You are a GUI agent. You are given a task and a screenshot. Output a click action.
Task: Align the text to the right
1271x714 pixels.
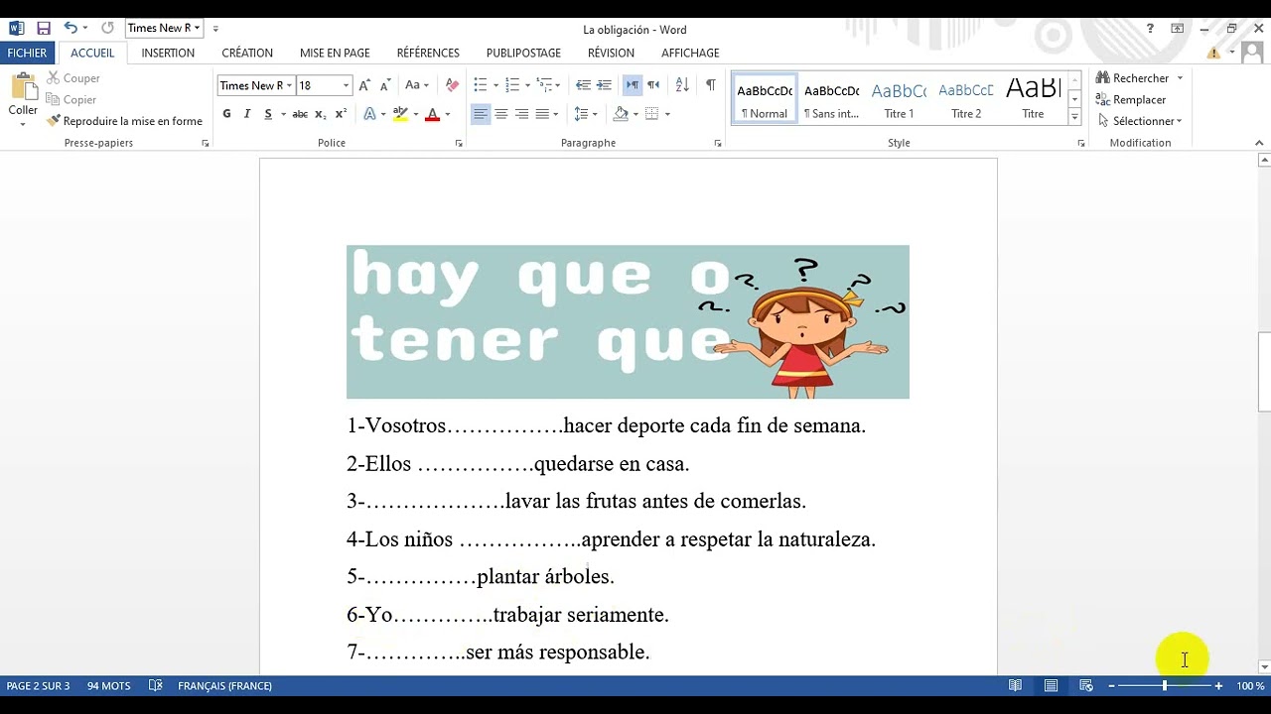pos(521,114)
